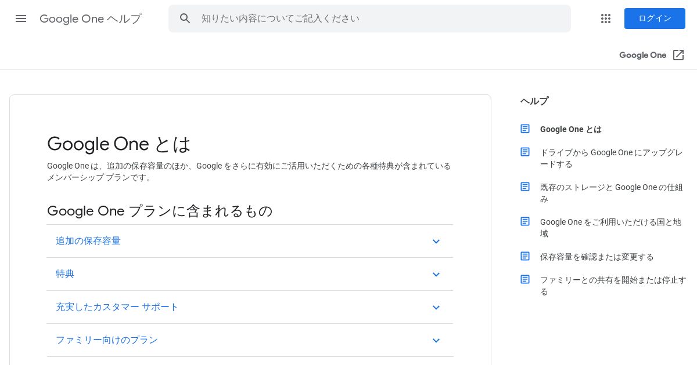Image resolution: width=697 pixels, height=365 pixels.
Task: Expand the 追加の保存容量 chevron
Action: [436, 242]
